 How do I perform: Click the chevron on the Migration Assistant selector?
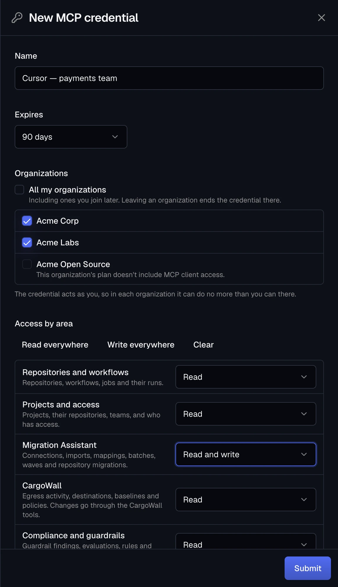tap(304, 454)
